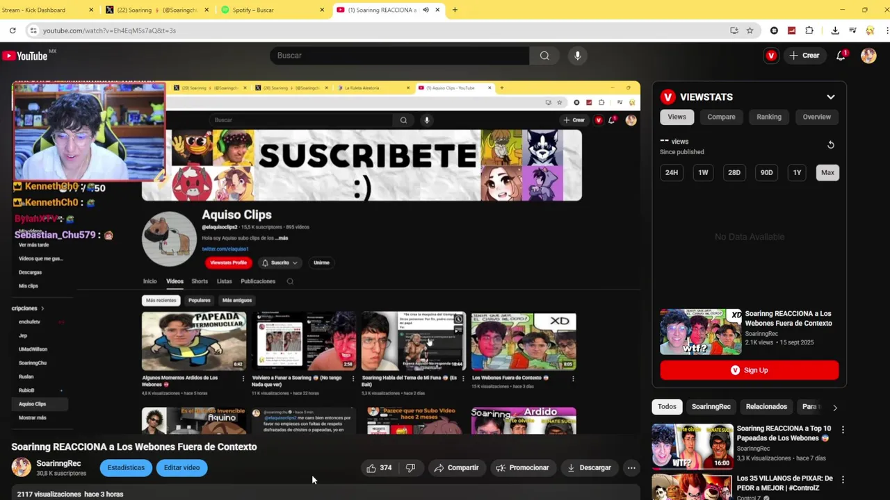Like the video with 374 likes
890x500 pixels.
click(379, 468)
